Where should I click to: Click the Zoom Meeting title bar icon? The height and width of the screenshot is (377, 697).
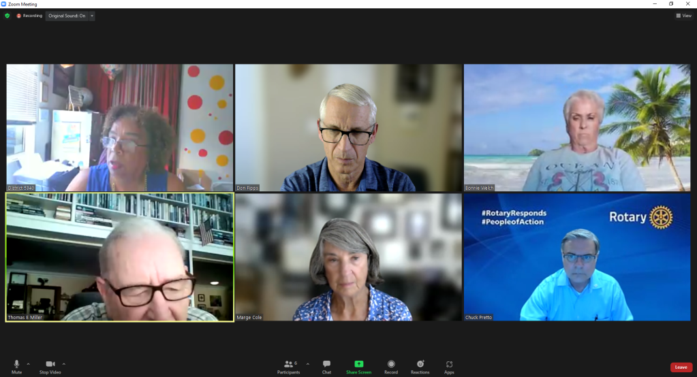4,4
